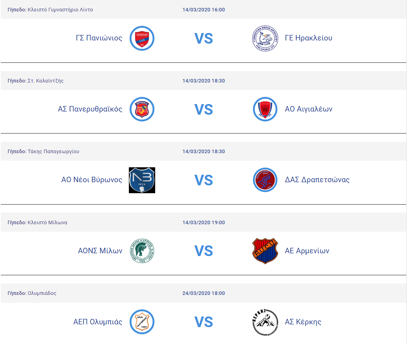Click the ΔΑΣ Δραπετσώνας team logo

click(265, 180)
